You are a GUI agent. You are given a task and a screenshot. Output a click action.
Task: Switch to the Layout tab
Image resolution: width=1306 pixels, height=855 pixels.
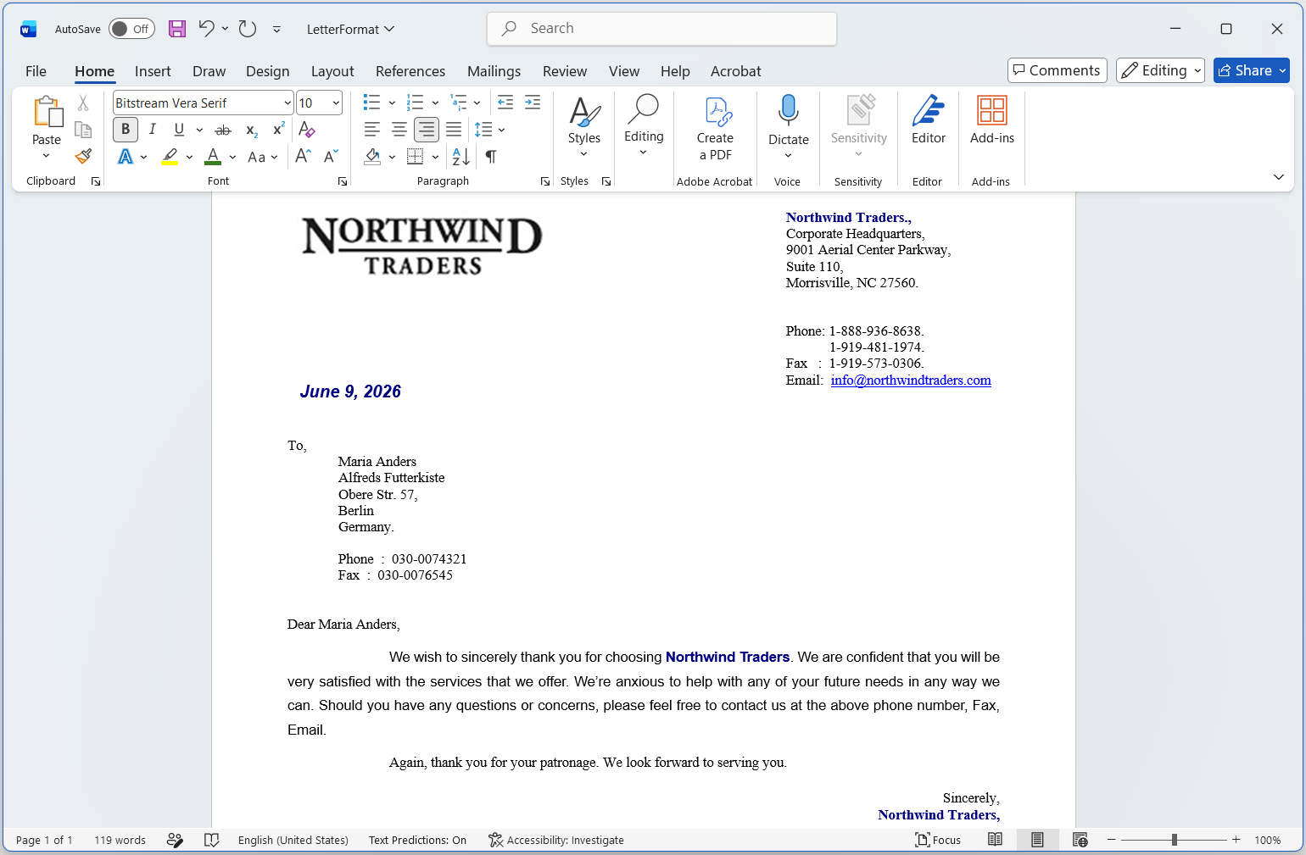[332, 71]
